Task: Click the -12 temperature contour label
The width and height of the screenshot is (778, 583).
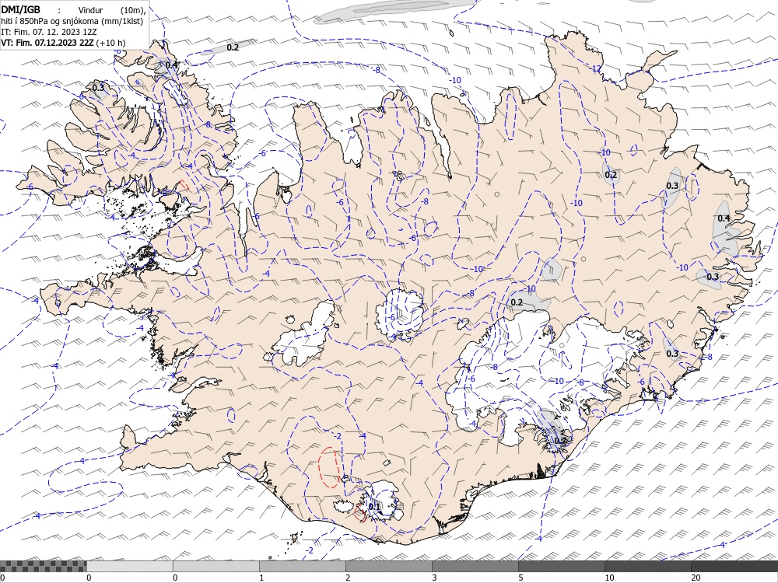Action: (x=595, y=68)
